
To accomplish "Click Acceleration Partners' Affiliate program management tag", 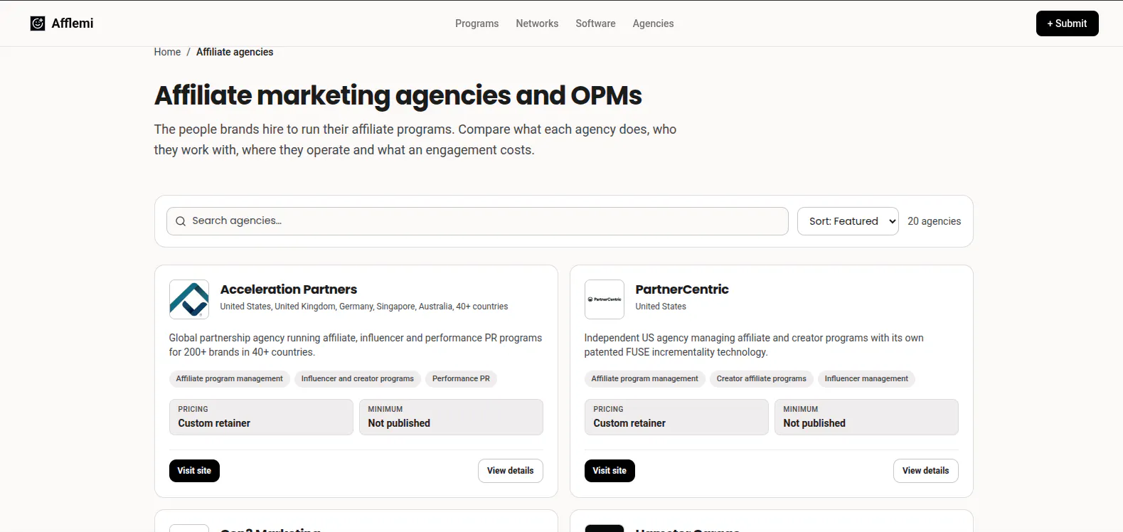I will tap(230, 379).
